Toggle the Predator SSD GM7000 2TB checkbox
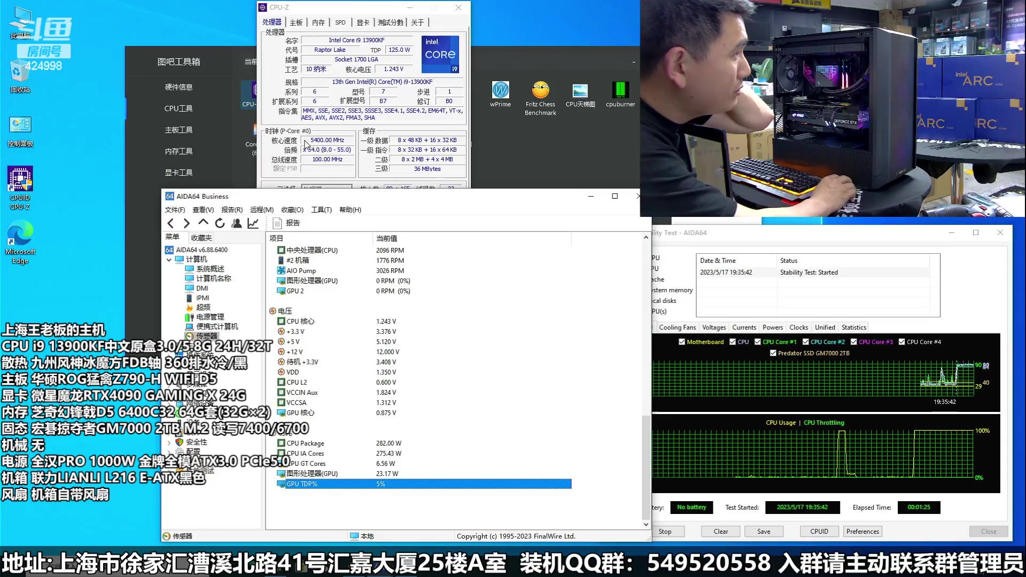 pos(773,353)
